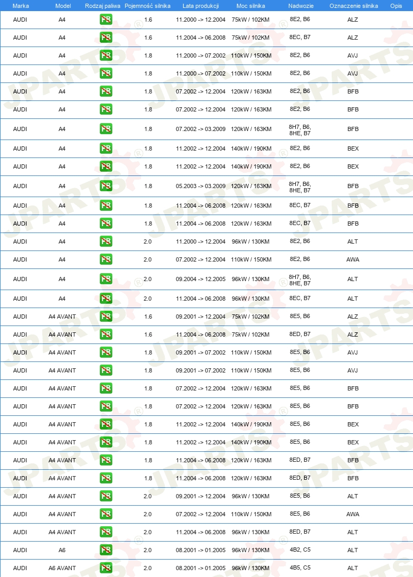This screenshot has width=413, height=577.
Task: Click ALZ engine code in the 8E2, B6 row
Action: point(353,20)
